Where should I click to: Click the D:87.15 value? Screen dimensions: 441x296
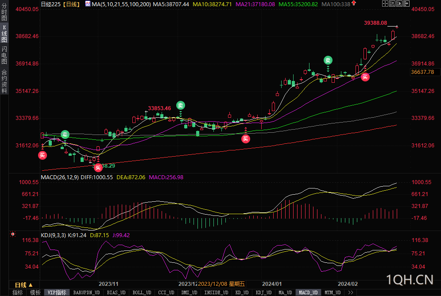(x=99, y=235)
